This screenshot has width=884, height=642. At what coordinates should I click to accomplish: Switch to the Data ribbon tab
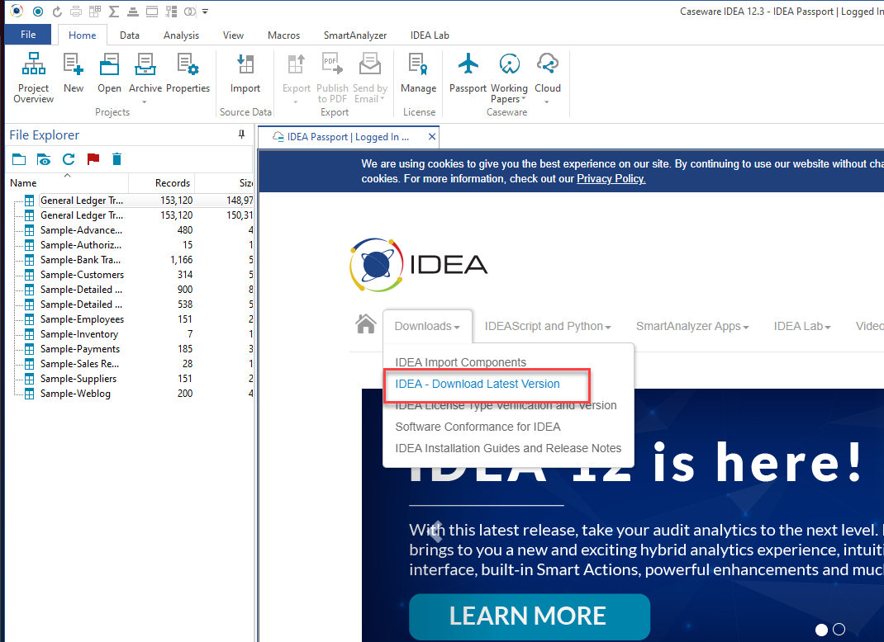(x=130, y=35)
